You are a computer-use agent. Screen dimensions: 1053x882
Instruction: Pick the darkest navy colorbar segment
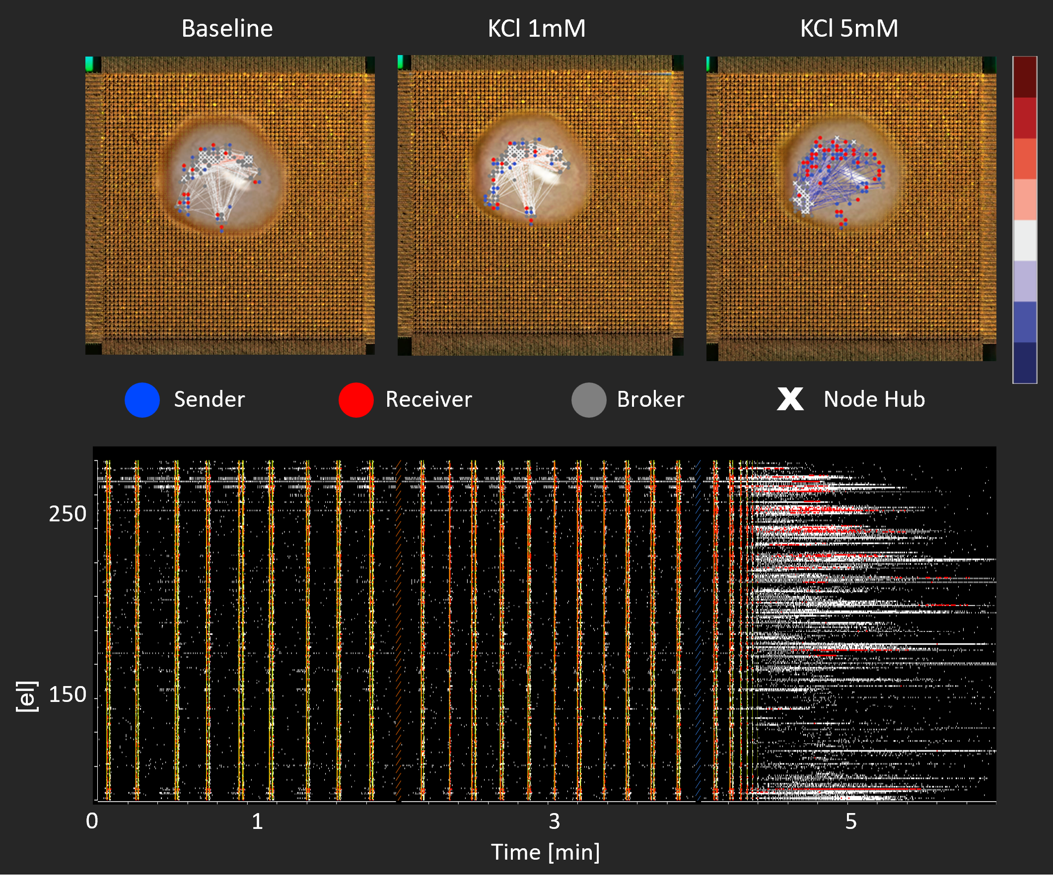coord(1025,363)
